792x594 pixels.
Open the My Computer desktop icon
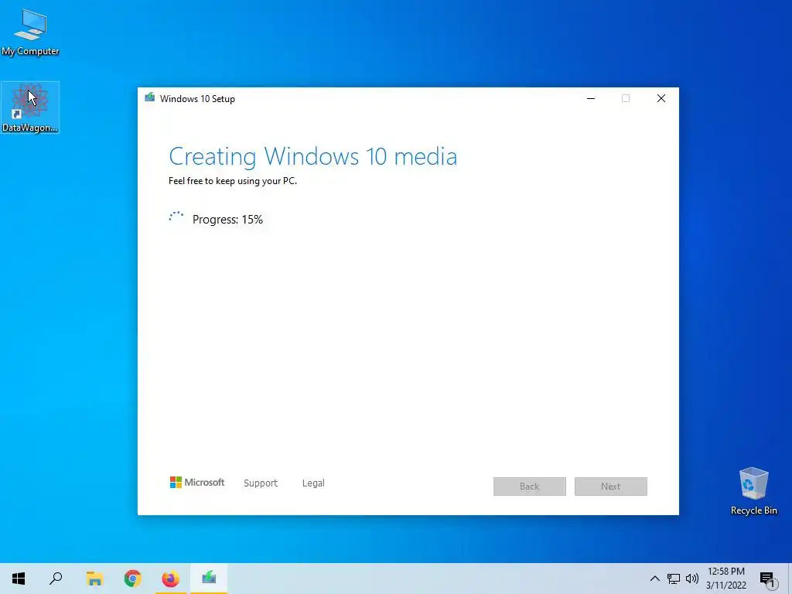(30, 32)
